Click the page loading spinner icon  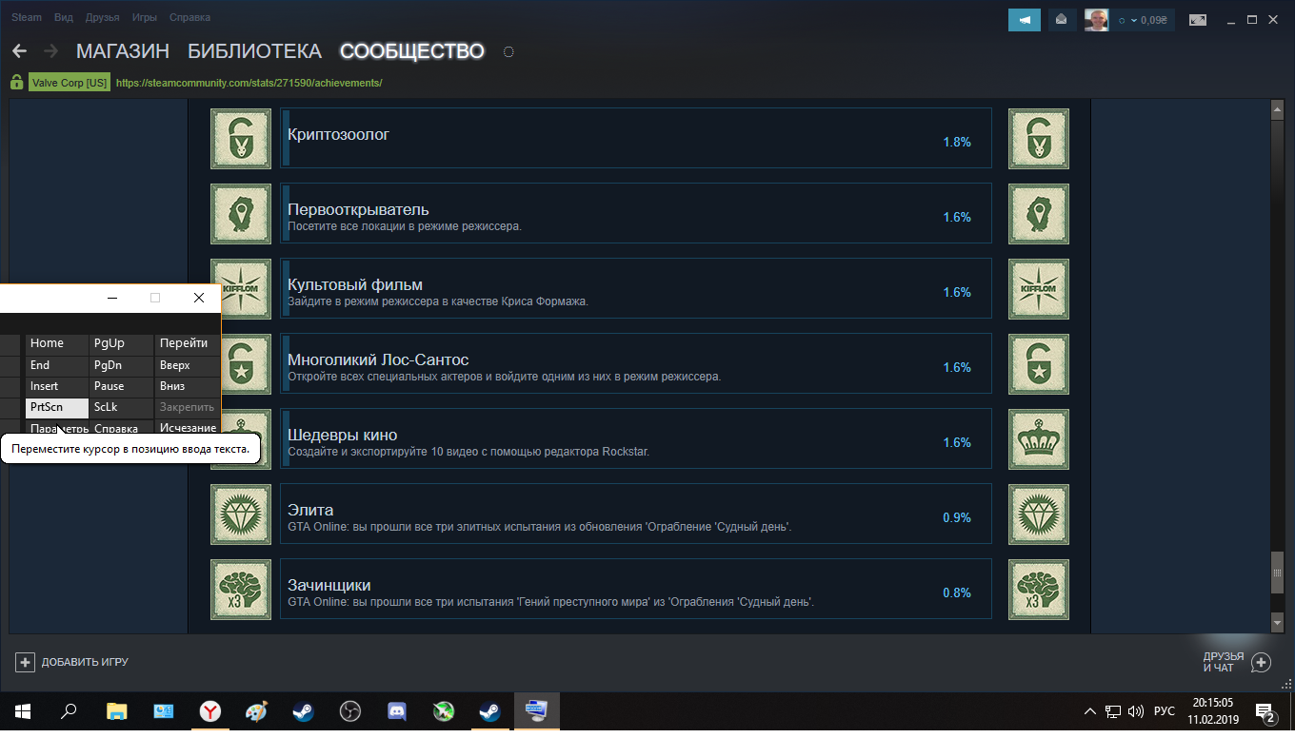pos(508,52)
